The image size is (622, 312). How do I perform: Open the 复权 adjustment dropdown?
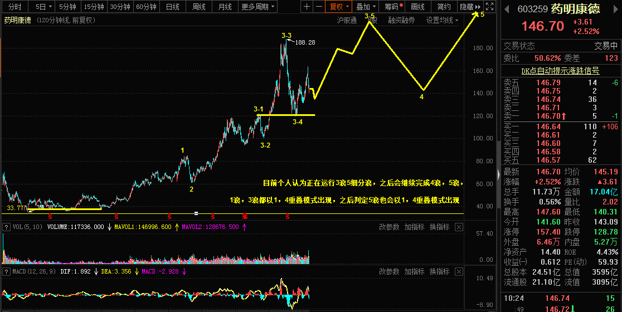point(338,7)
